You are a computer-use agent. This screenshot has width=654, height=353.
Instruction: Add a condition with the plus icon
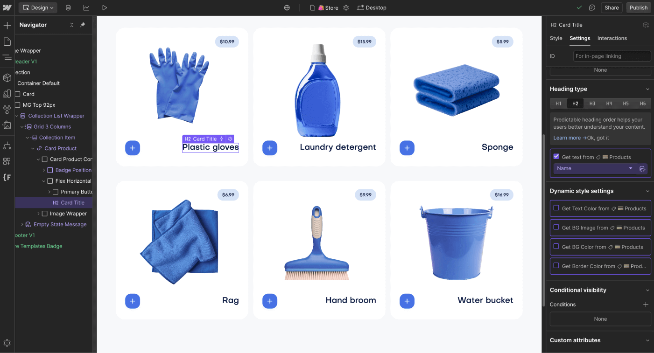point(646,305)
